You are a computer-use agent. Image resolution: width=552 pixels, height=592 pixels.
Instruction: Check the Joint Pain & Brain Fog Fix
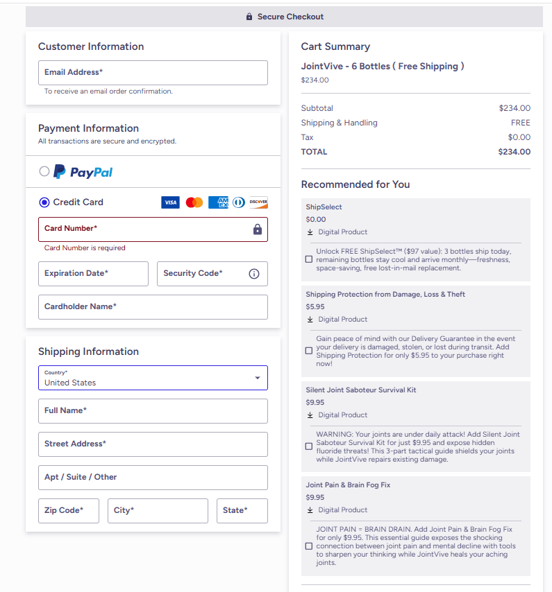pos(308,546)
